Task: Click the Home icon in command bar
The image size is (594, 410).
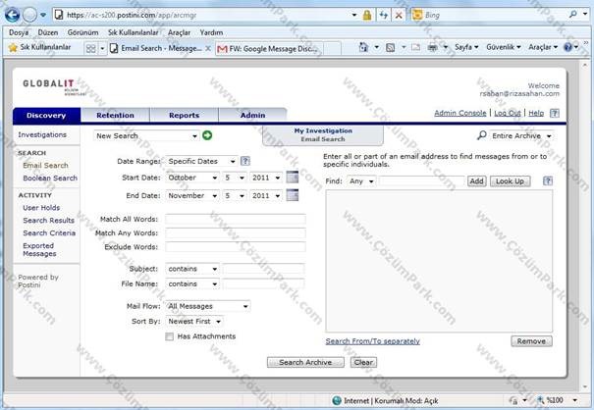Action: click(363, 47)
